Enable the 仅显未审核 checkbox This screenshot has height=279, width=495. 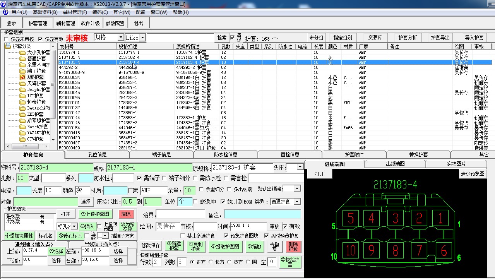click(7, 39)
